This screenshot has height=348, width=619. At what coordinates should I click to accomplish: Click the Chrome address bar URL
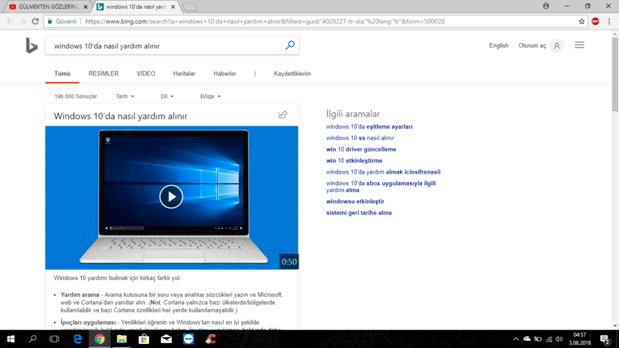tap(265, 21)
